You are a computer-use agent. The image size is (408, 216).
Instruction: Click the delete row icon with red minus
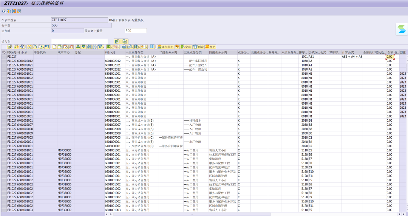coord(66,47)
